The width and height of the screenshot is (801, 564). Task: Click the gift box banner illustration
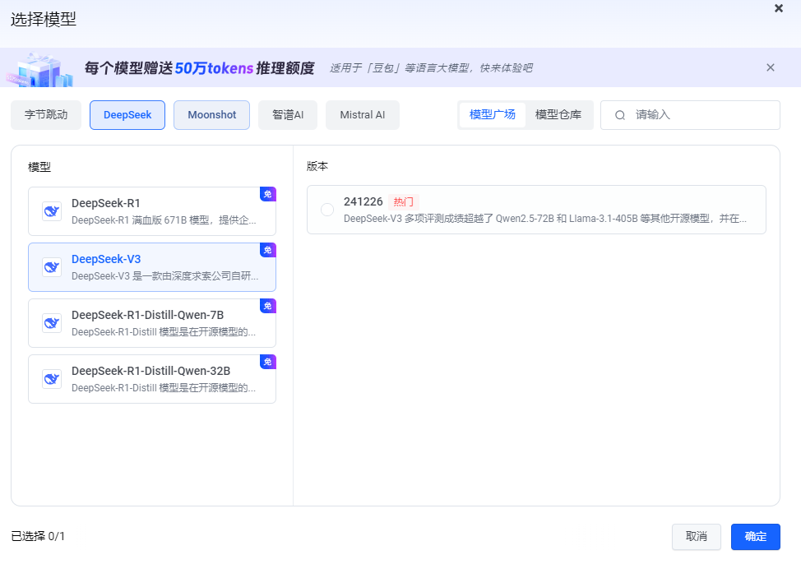click(x=39, y=70)
